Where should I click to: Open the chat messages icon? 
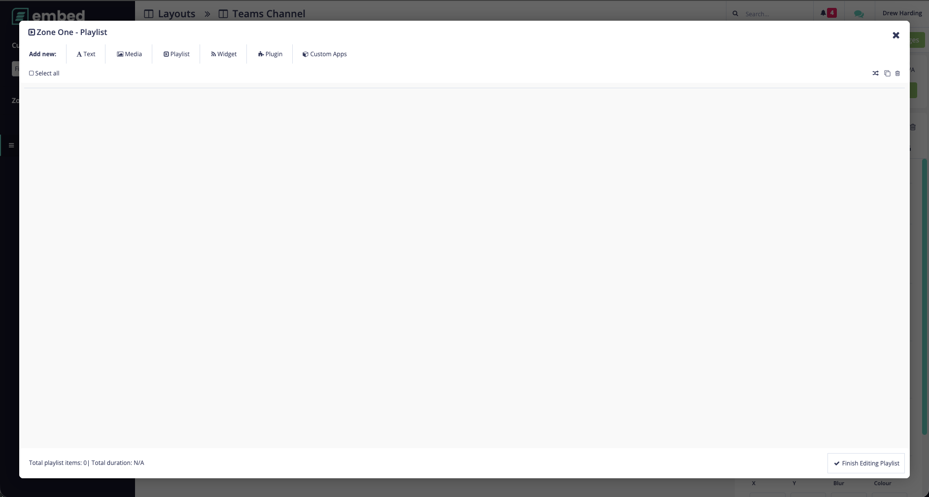[859, 14]
